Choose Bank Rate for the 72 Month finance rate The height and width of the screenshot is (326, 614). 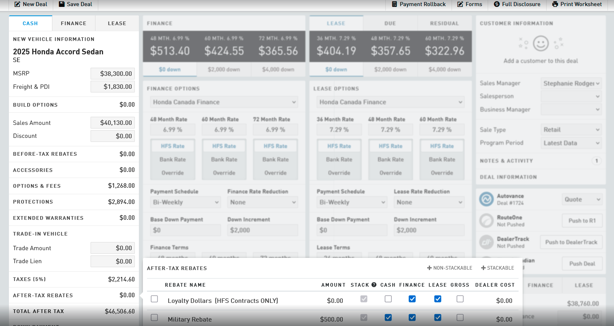click(275, 159)
